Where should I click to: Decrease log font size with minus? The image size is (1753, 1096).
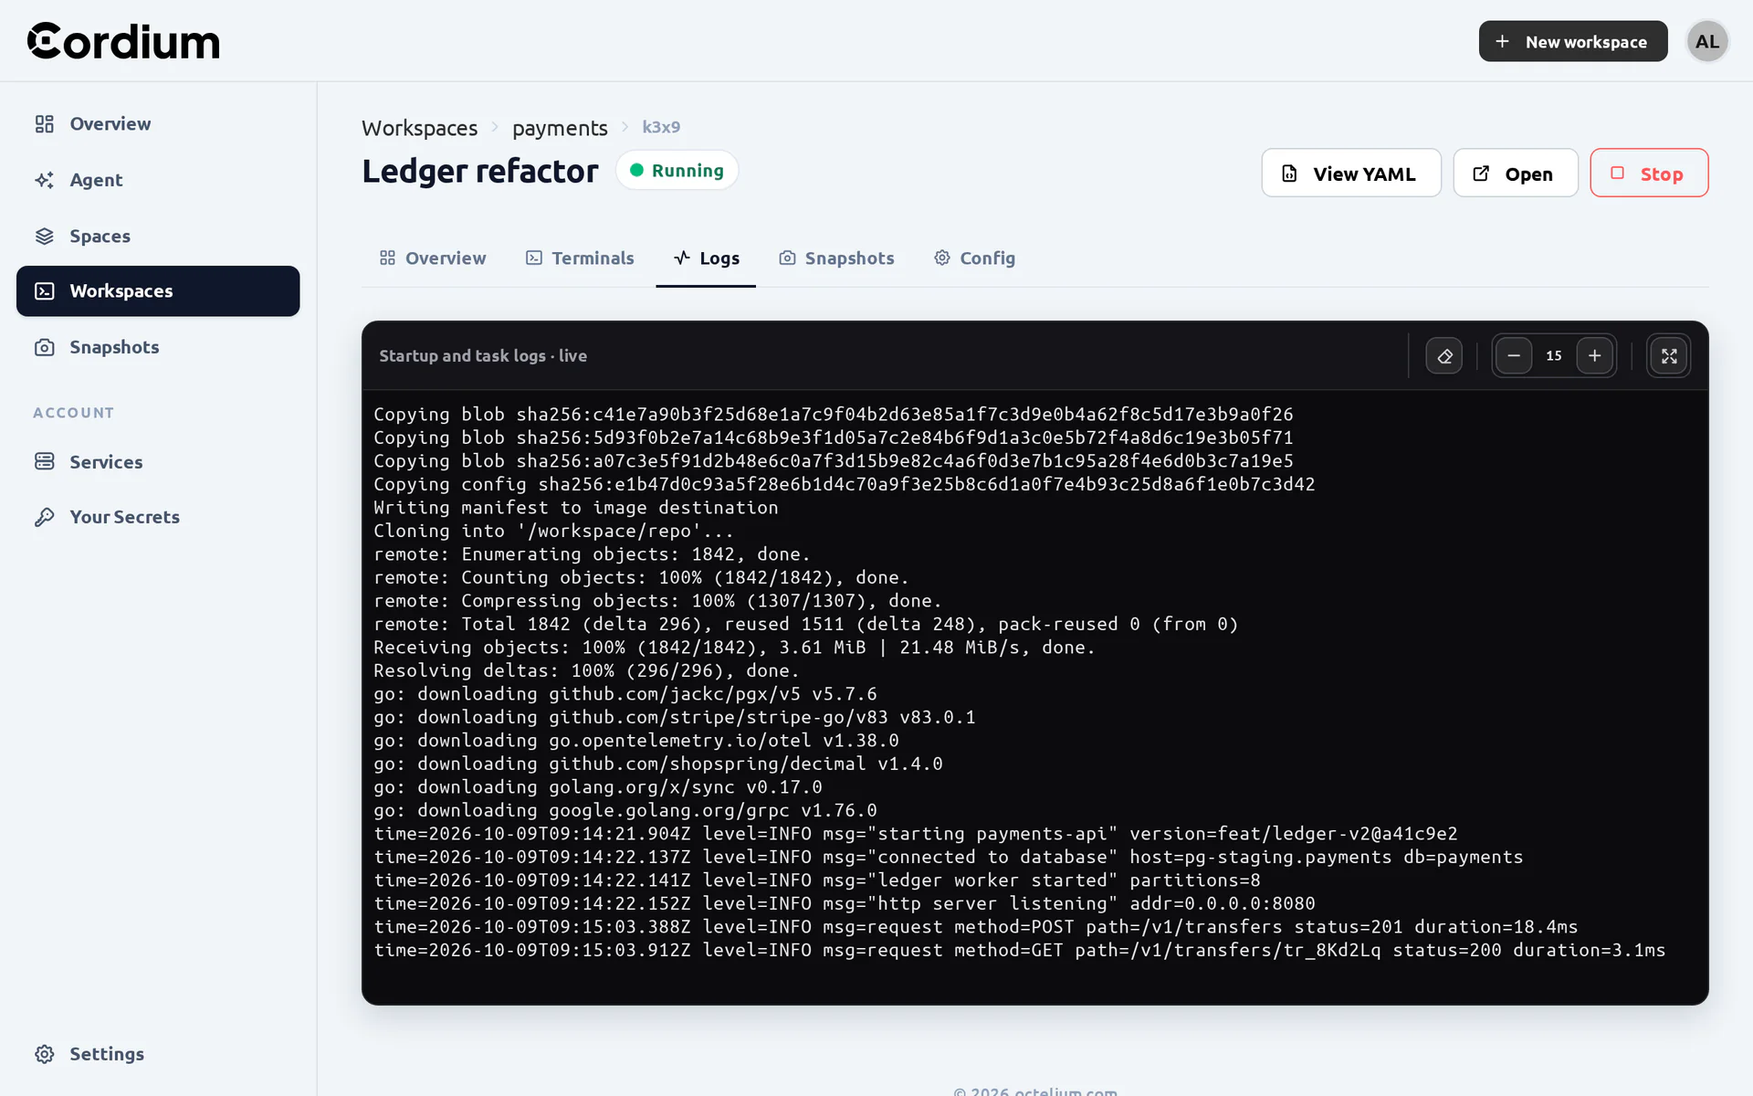click(x=1514, y=356)
